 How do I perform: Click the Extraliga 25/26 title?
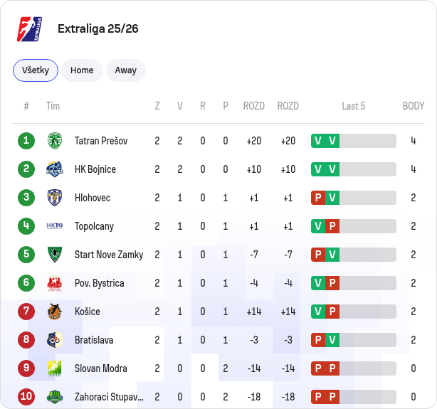click(x=98, y=28)
